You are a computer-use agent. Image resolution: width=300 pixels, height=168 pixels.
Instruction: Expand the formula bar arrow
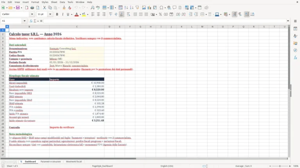(x=288, y=21)
